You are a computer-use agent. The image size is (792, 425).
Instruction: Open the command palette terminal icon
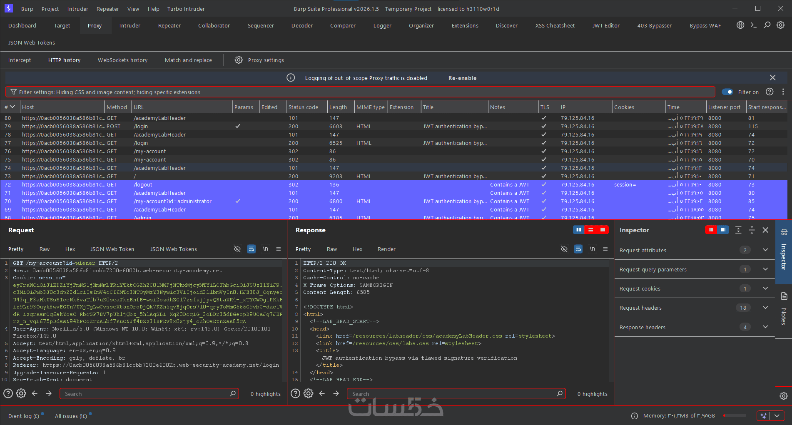click(x=754, y=25)
